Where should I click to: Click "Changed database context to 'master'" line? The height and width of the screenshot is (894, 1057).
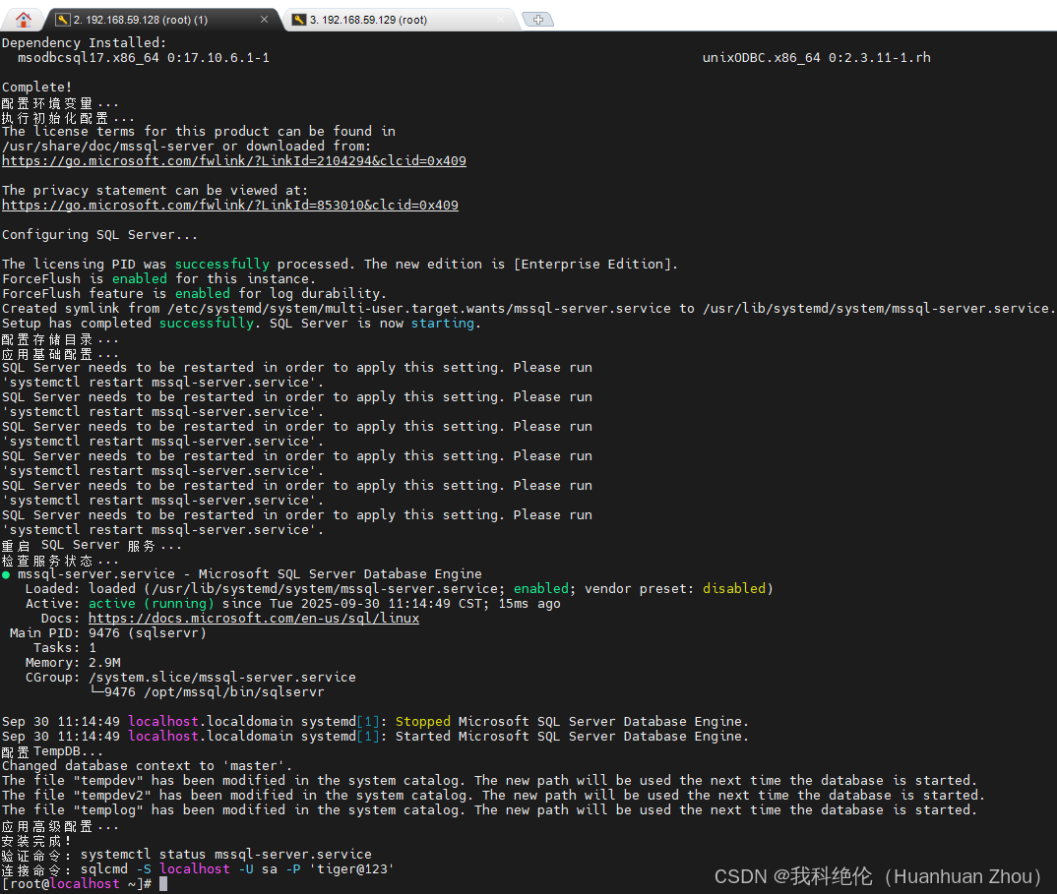pos(147,766)
